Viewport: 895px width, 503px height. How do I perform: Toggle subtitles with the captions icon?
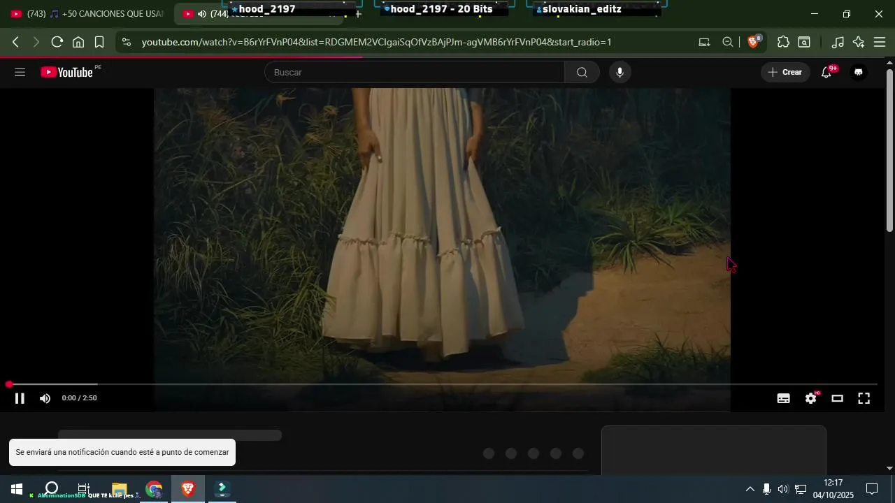(x=784, y=398)
